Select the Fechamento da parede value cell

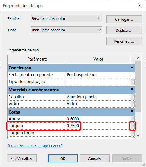pos(98,75)
